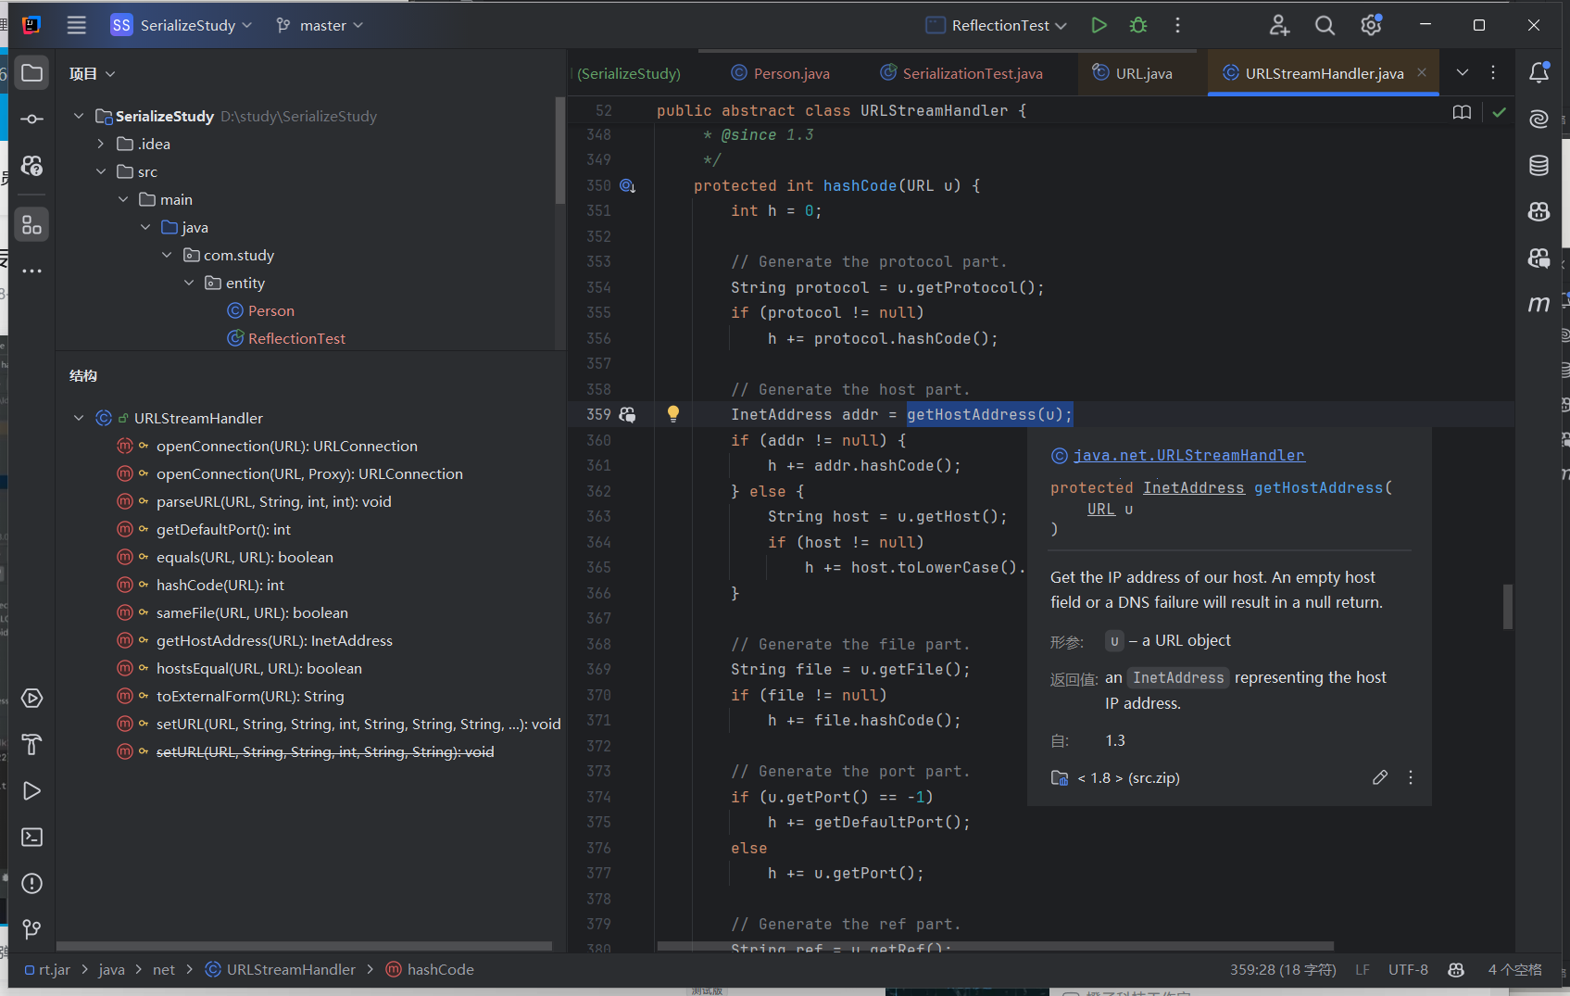Viewport: 1570px width, 996px height.
Task: Click the yellow intention lightbulb
Action: [x=673, y=414]
